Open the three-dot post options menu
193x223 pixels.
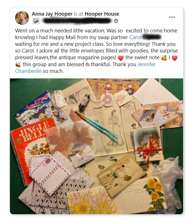(x=172, y=17)
